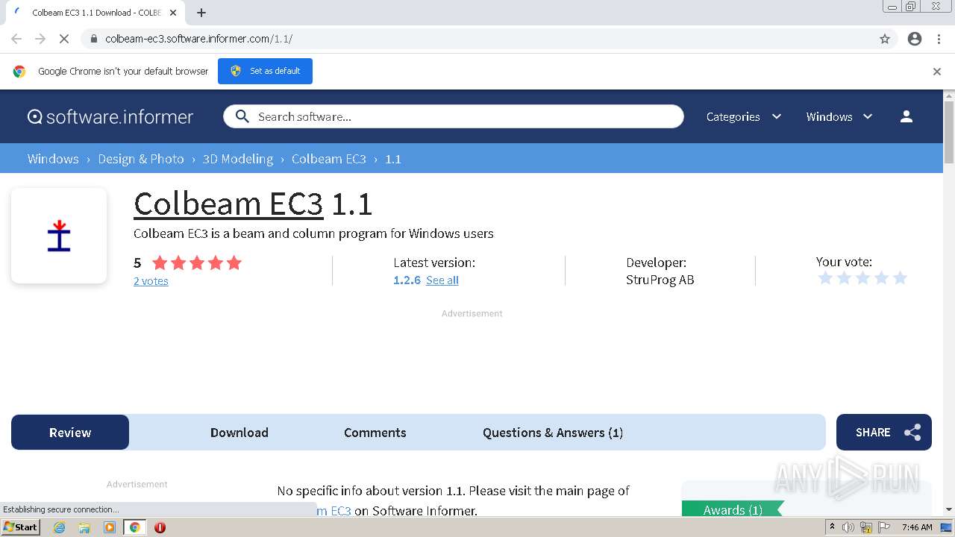This screenshot has width=955, height=537.
Task: Open the Chrome profile avatar icon
Action: [915, 39]
